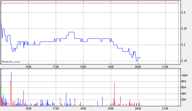Select the 2130 label on price chart
Viewport: 192px width, 111px height.
165,67
